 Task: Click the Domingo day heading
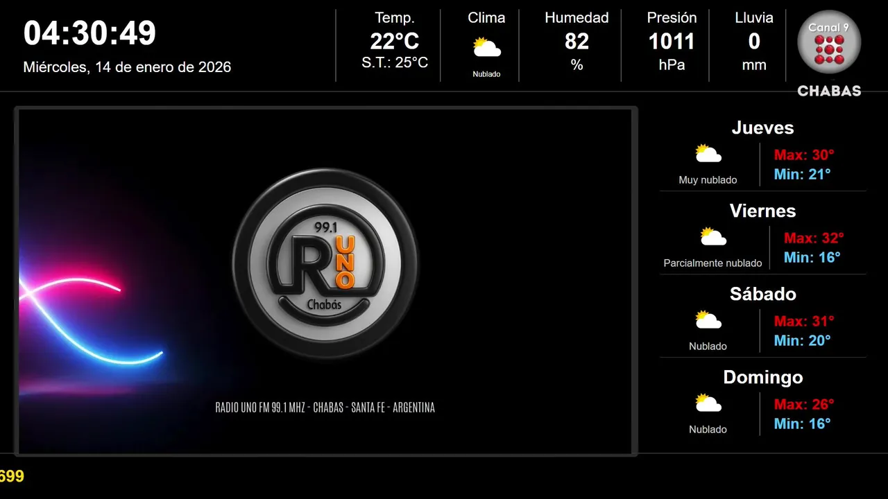point(762,377)
